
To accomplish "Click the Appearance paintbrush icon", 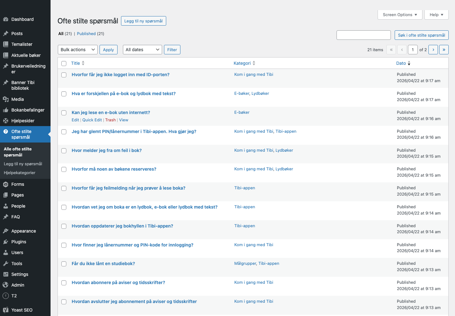I will (x=6, y=231).
